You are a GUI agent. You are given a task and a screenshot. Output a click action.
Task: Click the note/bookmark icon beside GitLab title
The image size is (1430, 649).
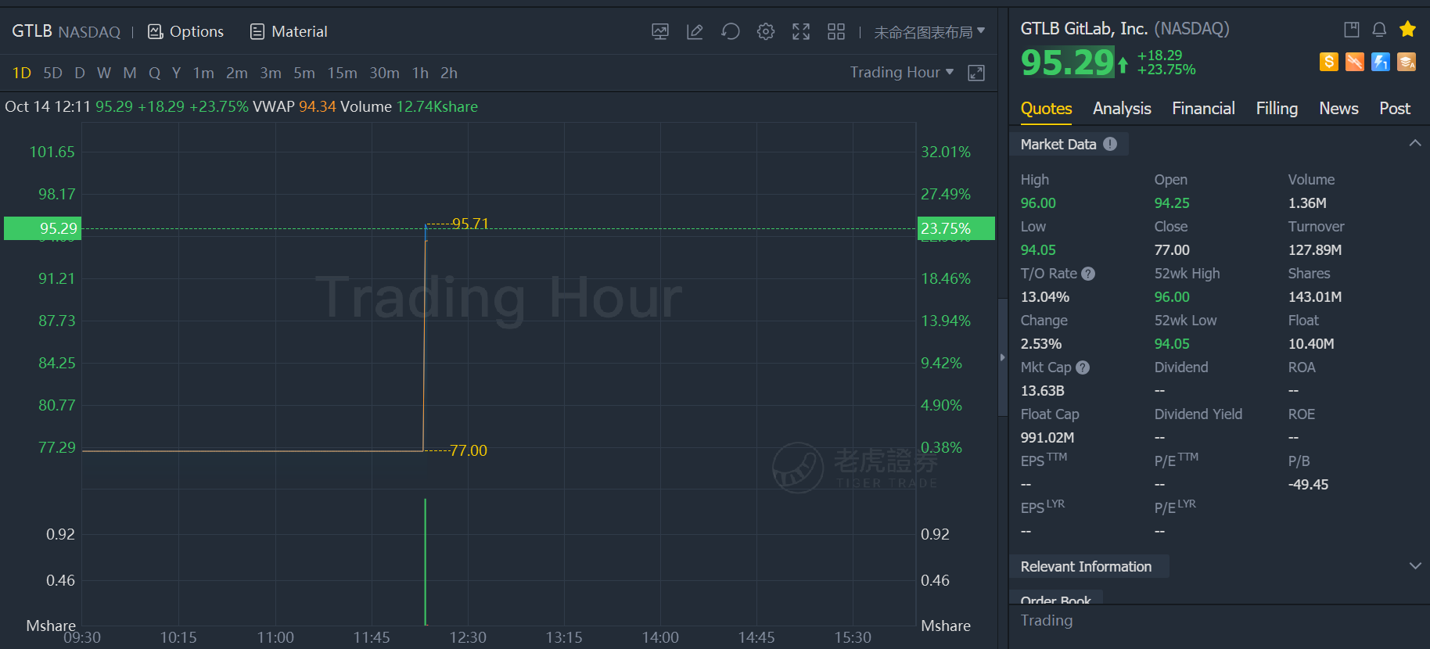tap(1352, 30)
